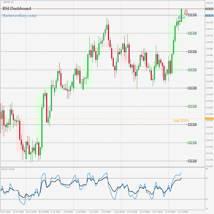Select the 132.500 level label
The height and width of the screenshot is (214, 214).
pos(192,143)
